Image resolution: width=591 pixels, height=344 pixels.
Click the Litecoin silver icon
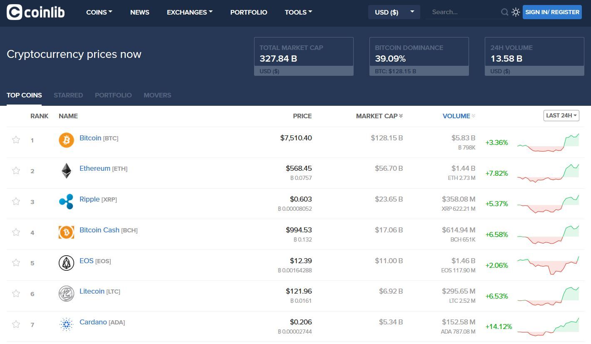(x=66, y=294)
